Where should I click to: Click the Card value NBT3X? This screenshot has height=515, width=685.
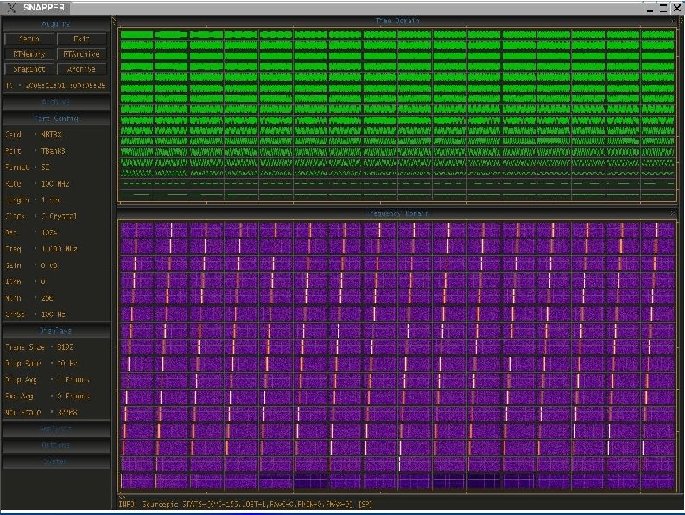(x=52, y=135)
